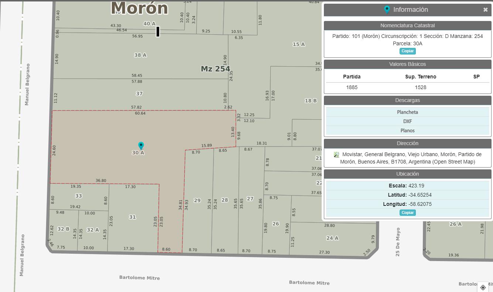
Task: Select parcel 40 A on the map
Action: [x=149, y=24]
